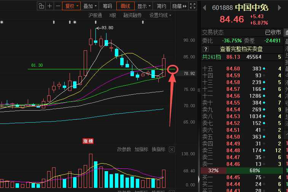This screenshot has width=288, height=192.
Task: Click the gray dot in 十四 row
Action: (x=264, y=75)
